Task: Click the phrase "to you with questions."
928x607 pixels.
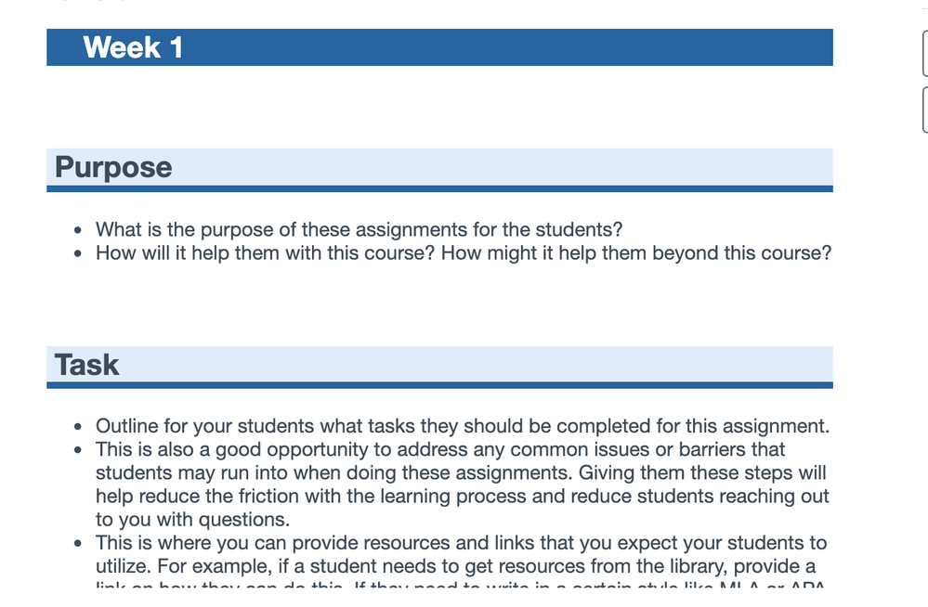Action: coord(193,520)
